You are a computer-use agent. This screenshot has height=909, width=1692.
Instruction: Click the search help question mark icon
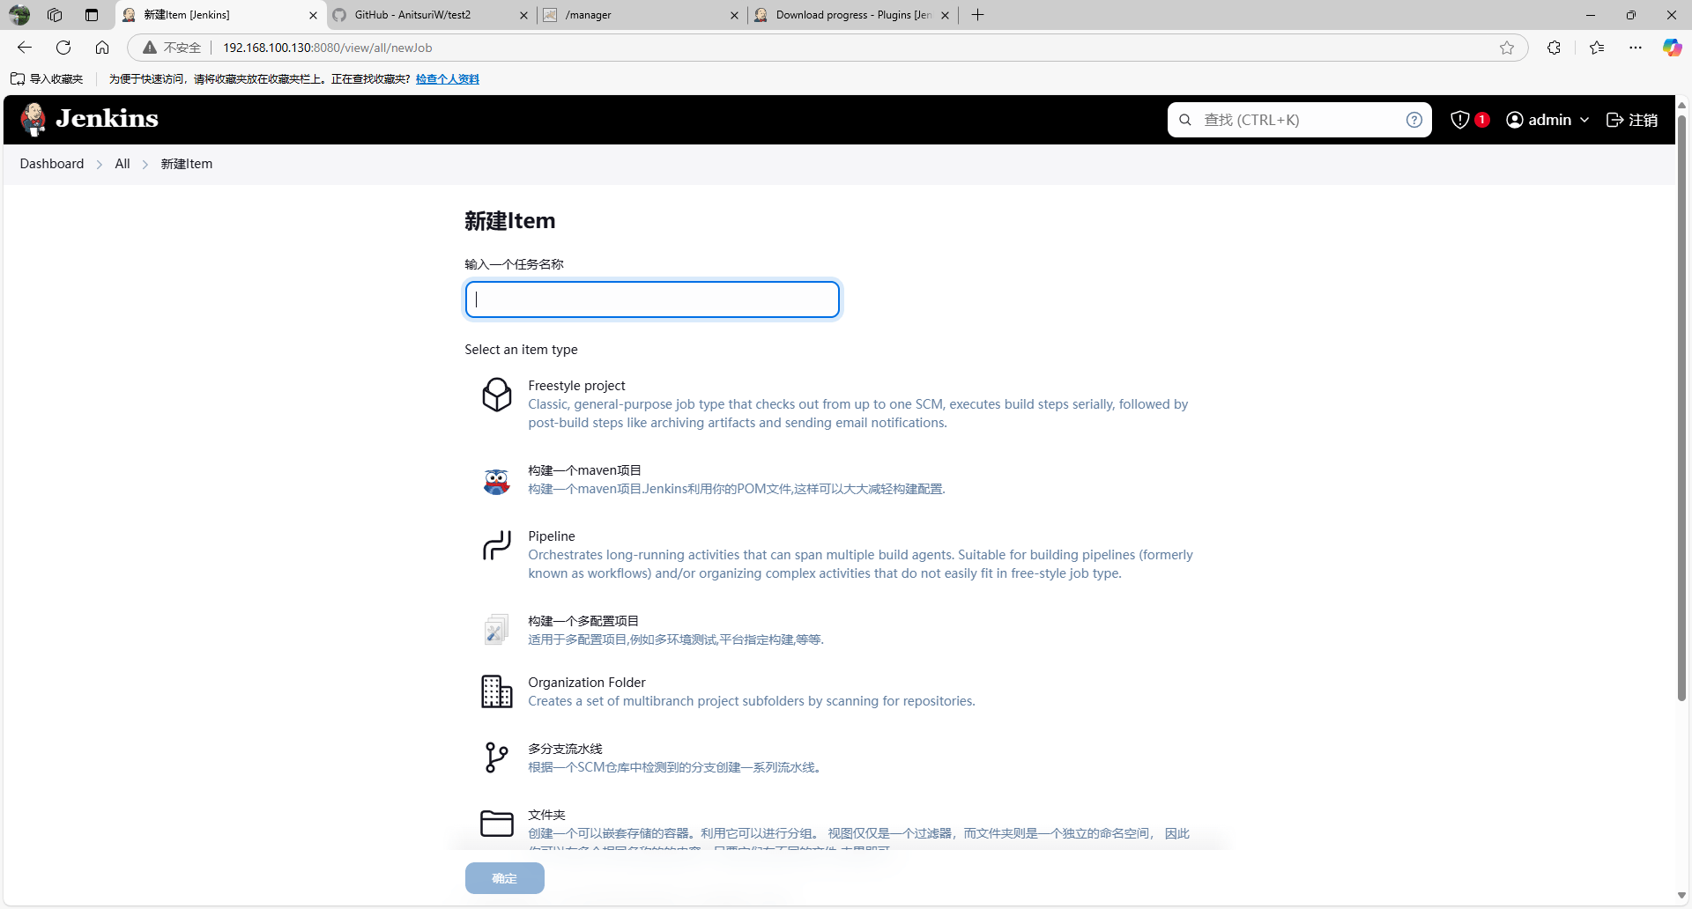(1414, 120)
